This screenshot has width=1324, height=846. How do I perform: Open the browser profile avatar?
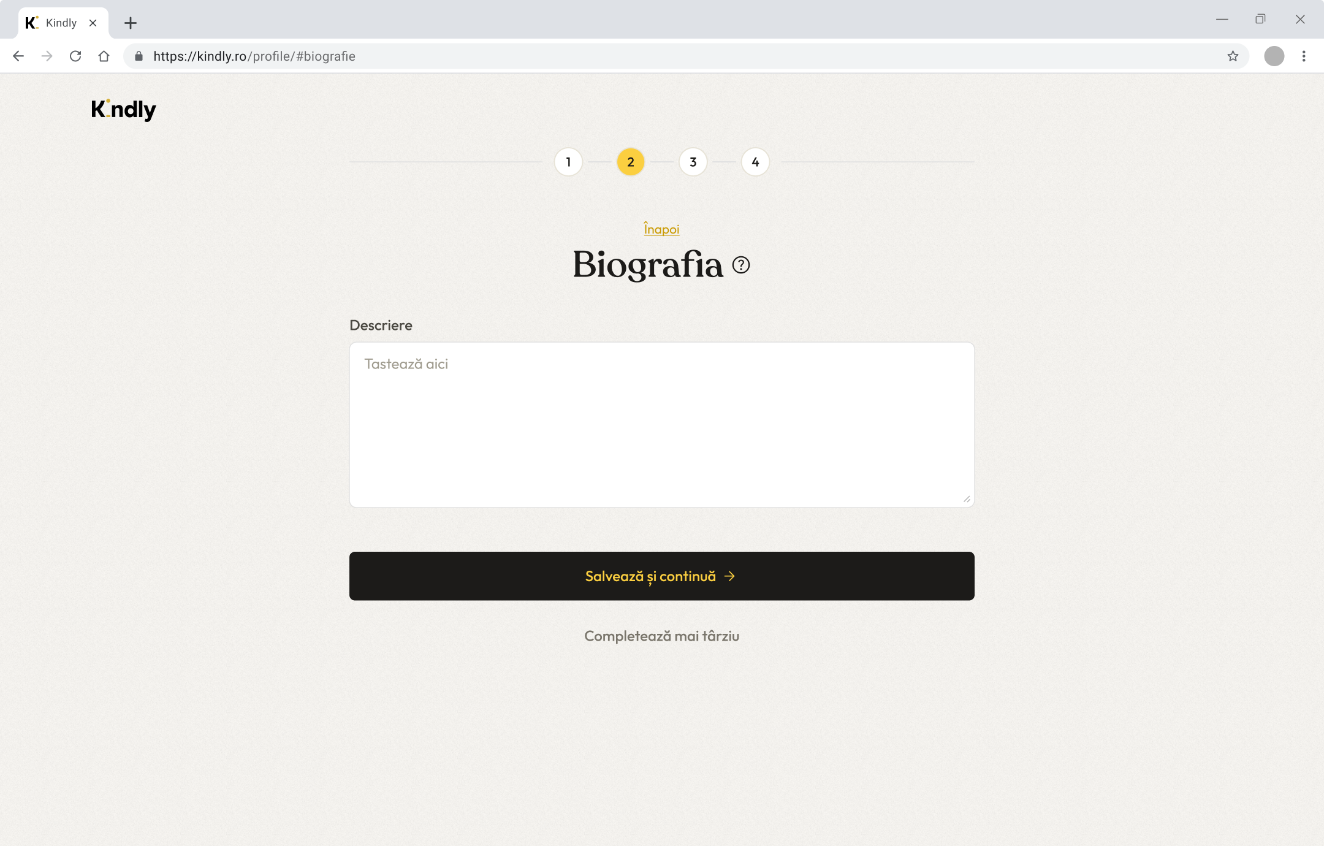1274,56
